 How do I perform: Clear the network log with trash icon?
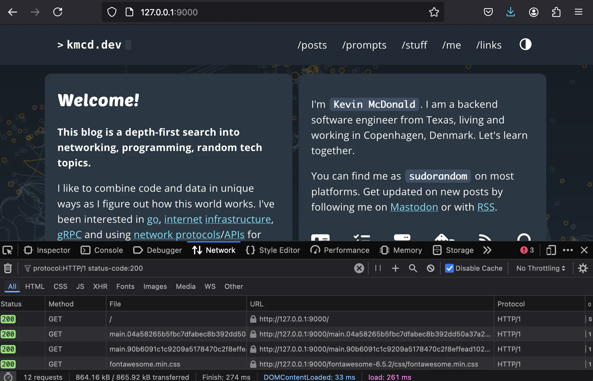8,268
